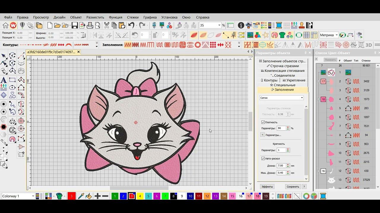Open the zoom percentage dropdown
The height and width of the screenshot is (213, 380).
tap(219, 25)
